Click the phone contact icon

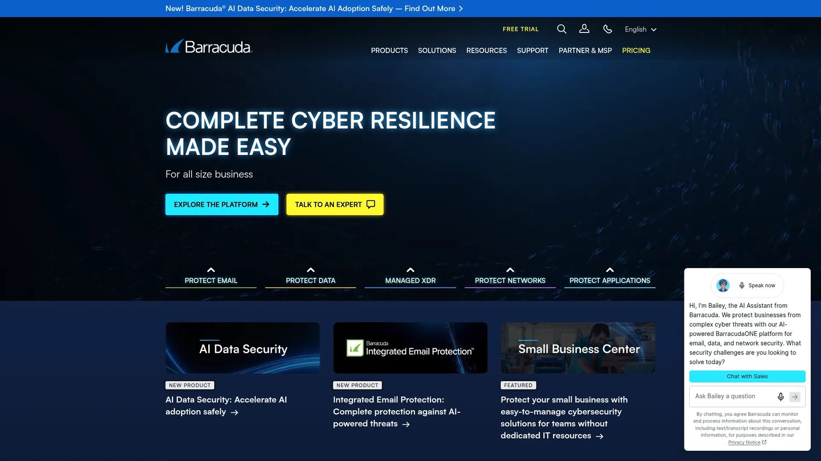[608, 29]
